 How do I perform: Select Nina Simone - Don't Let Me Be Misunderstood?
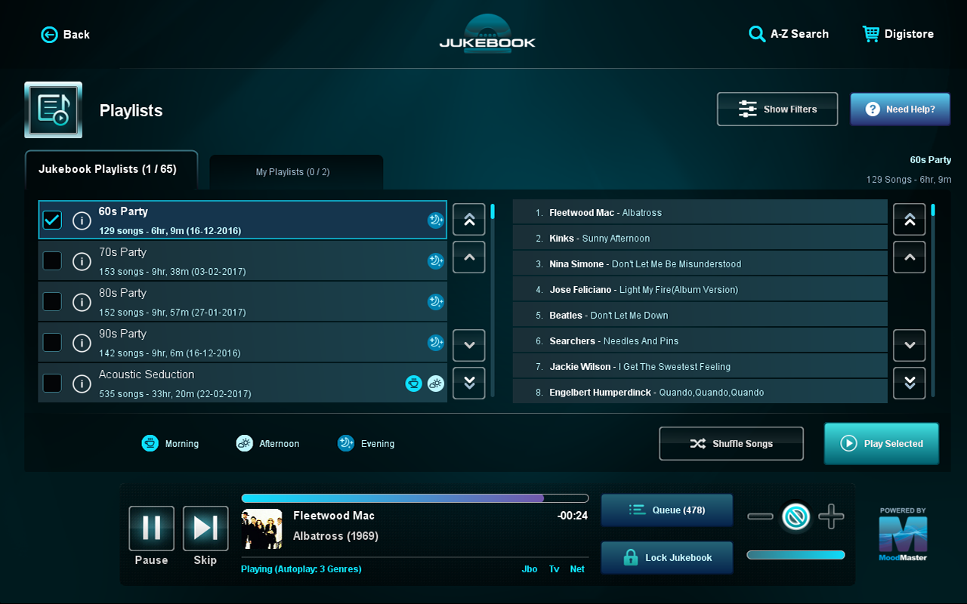click(x=700, y=263)
